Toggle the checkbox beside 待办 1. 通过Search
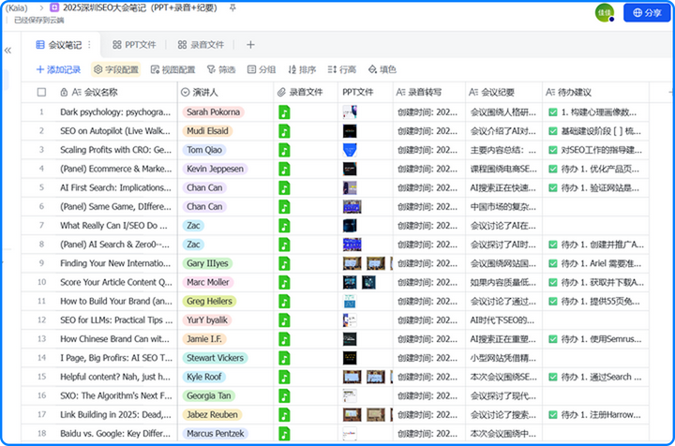 [x=553, y=378]
